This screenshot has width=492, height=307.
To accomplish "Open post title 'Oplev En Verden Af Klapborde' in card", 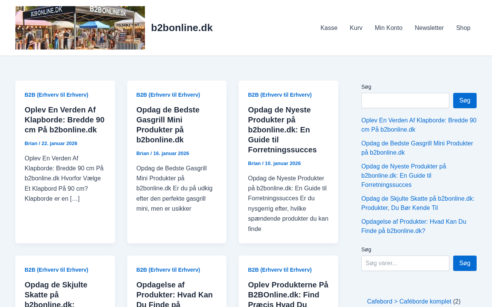I will click(x=65, y=120).
